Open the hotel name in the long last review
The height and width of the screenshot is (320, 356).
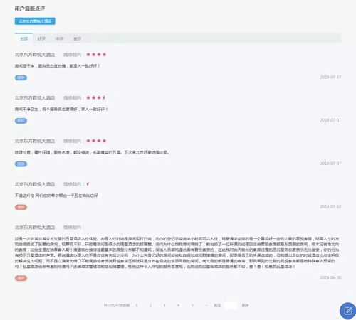35,228
